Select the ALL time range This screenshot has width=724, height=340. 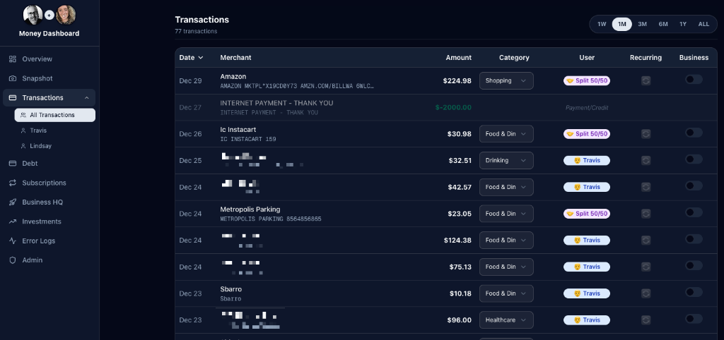click(703, 24)
